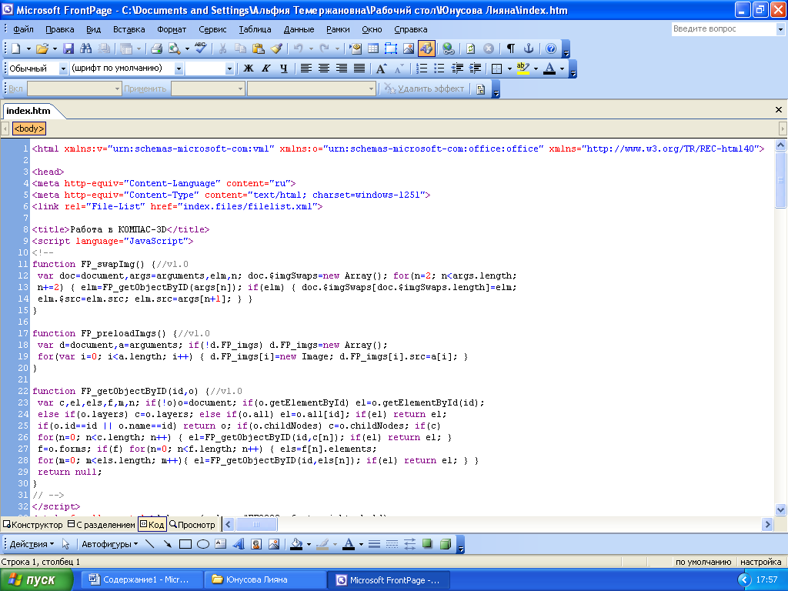The image size is (788, 591).
Task: Toggle Italic (К) formatting
Action: [x=265, y=68]
